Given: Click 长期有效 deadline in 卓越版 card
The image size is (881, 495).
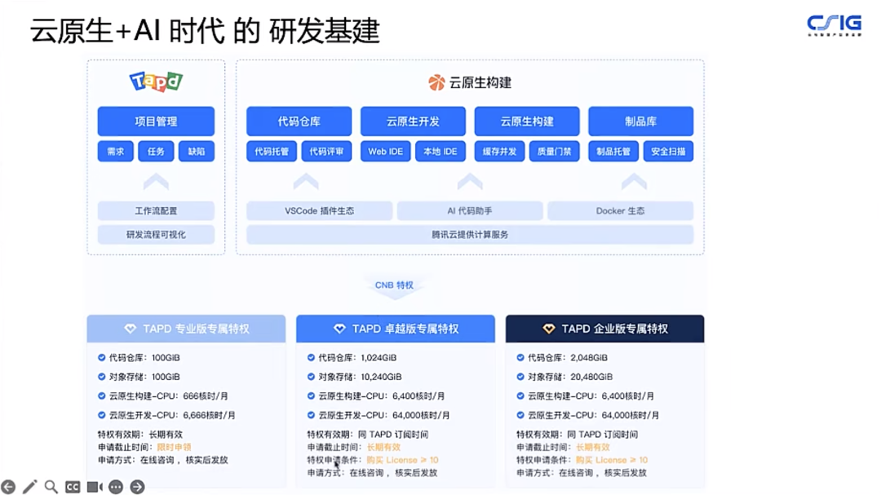Looking at the screenshot, I should (383, 447).
